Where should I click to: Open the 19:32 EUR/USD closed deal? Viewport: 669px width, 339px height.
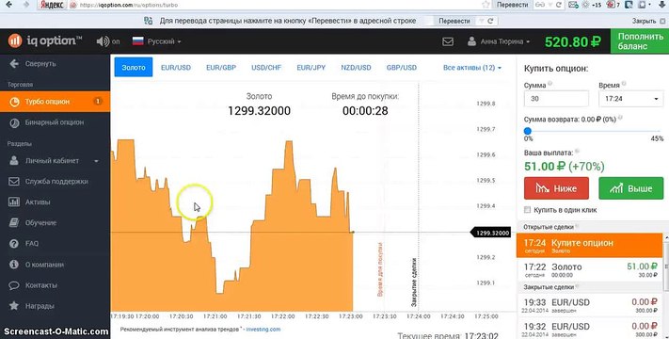590,329
